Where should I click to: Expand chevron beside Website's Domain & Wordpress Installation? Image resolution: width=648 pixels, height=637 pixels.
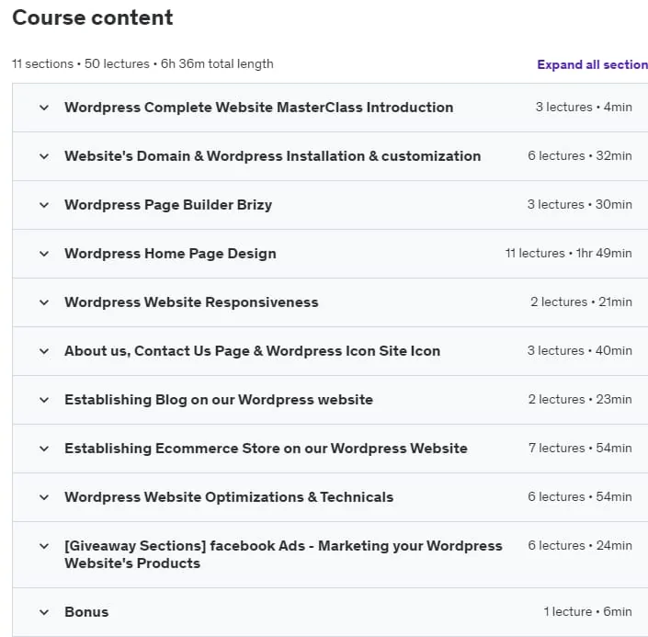point(44,156)
